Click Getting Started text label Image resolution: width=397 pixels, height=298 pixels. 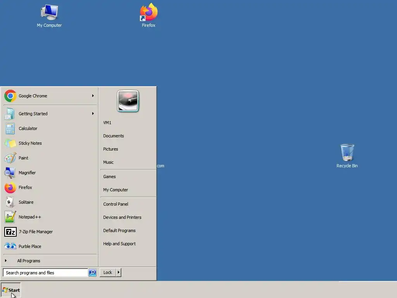(33, 114)
